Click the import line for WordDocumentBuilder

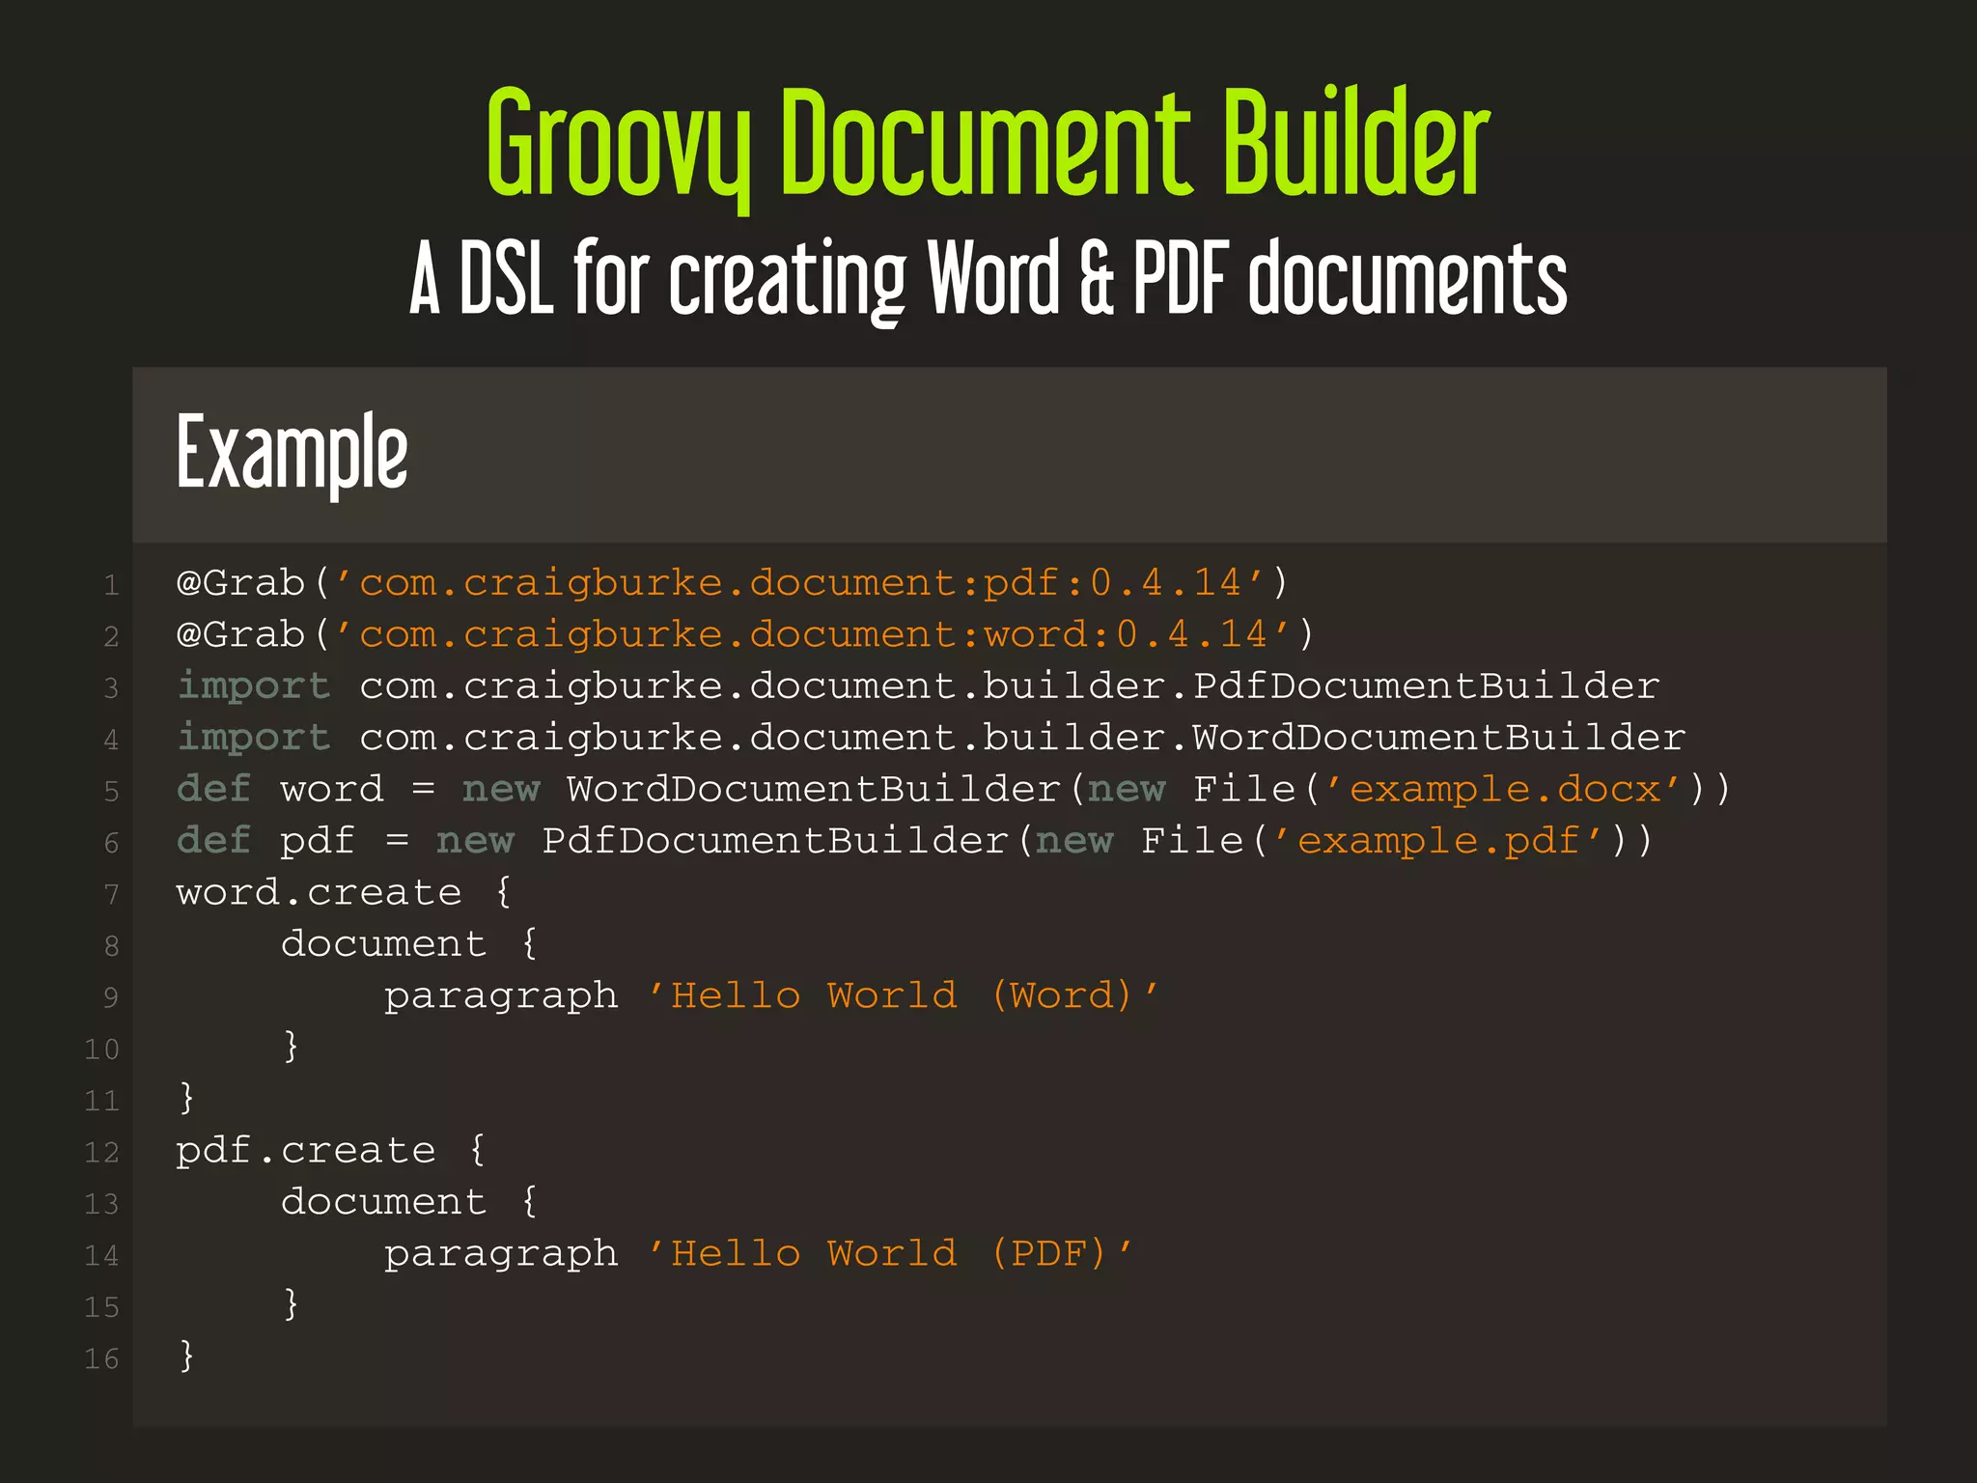pyautogui.click(x=931, y=738)
